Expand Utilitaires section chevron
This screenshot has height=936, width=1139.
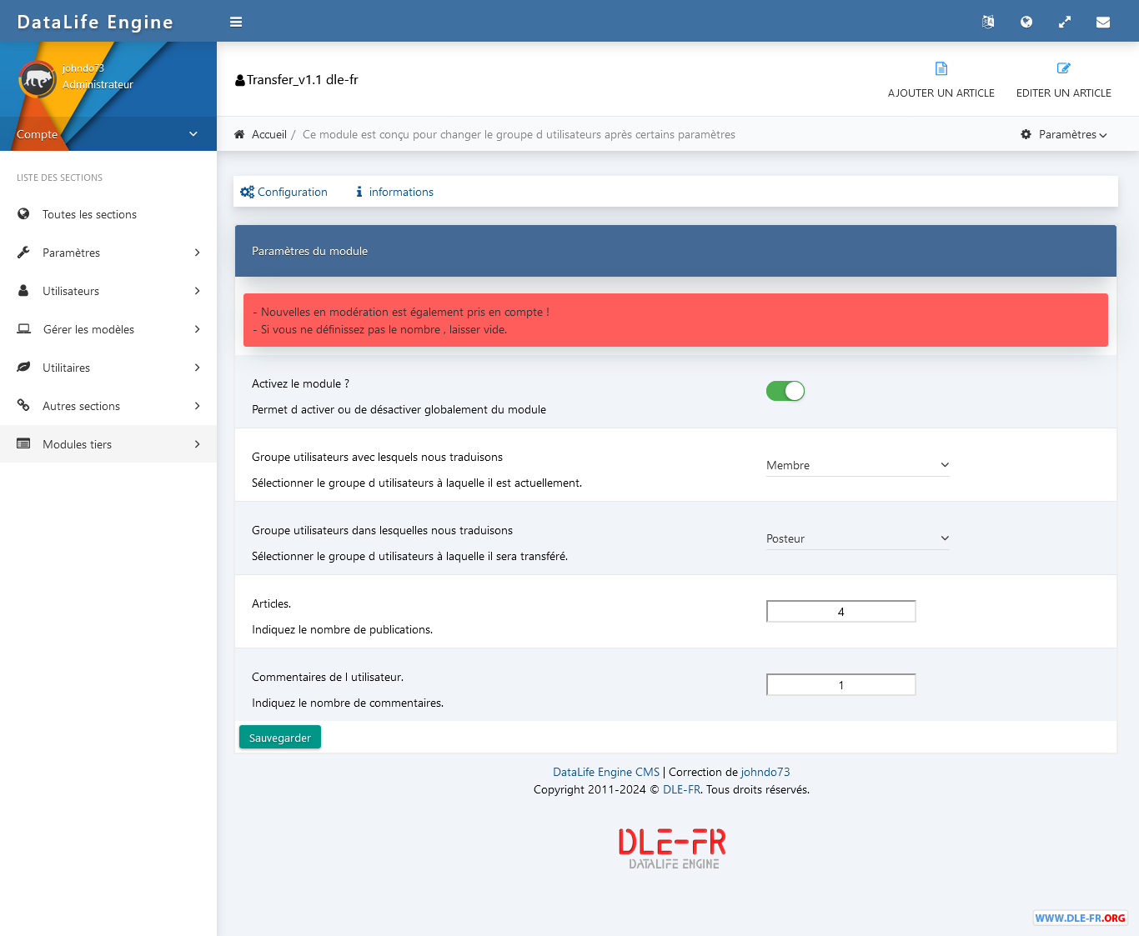(198, 368)
